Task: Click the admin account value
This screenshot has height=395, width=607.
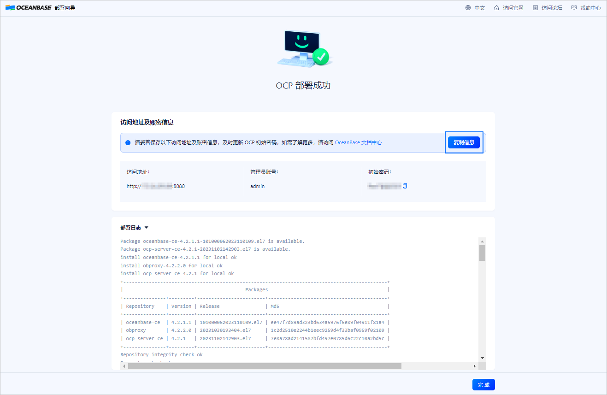Action: pos(258,186)
